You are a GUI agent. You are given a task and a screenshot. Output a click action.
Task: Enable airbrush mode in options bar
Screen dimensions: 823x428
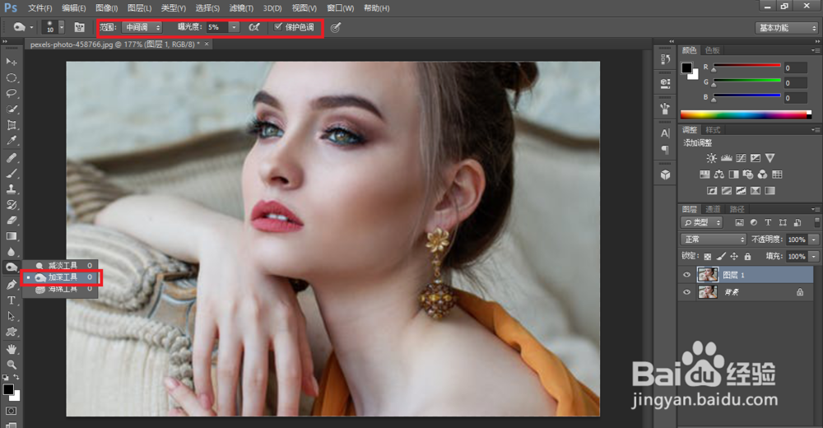(x=254, y=27)
